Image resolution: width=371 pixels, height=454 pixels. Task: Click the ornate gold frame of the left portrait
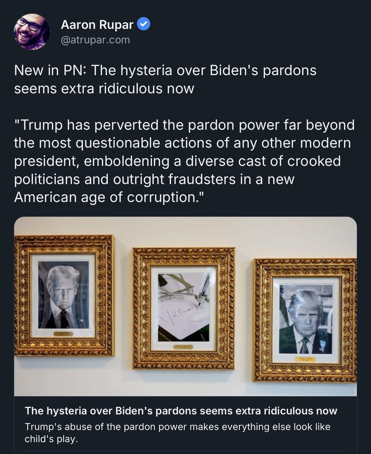[23, 295]
